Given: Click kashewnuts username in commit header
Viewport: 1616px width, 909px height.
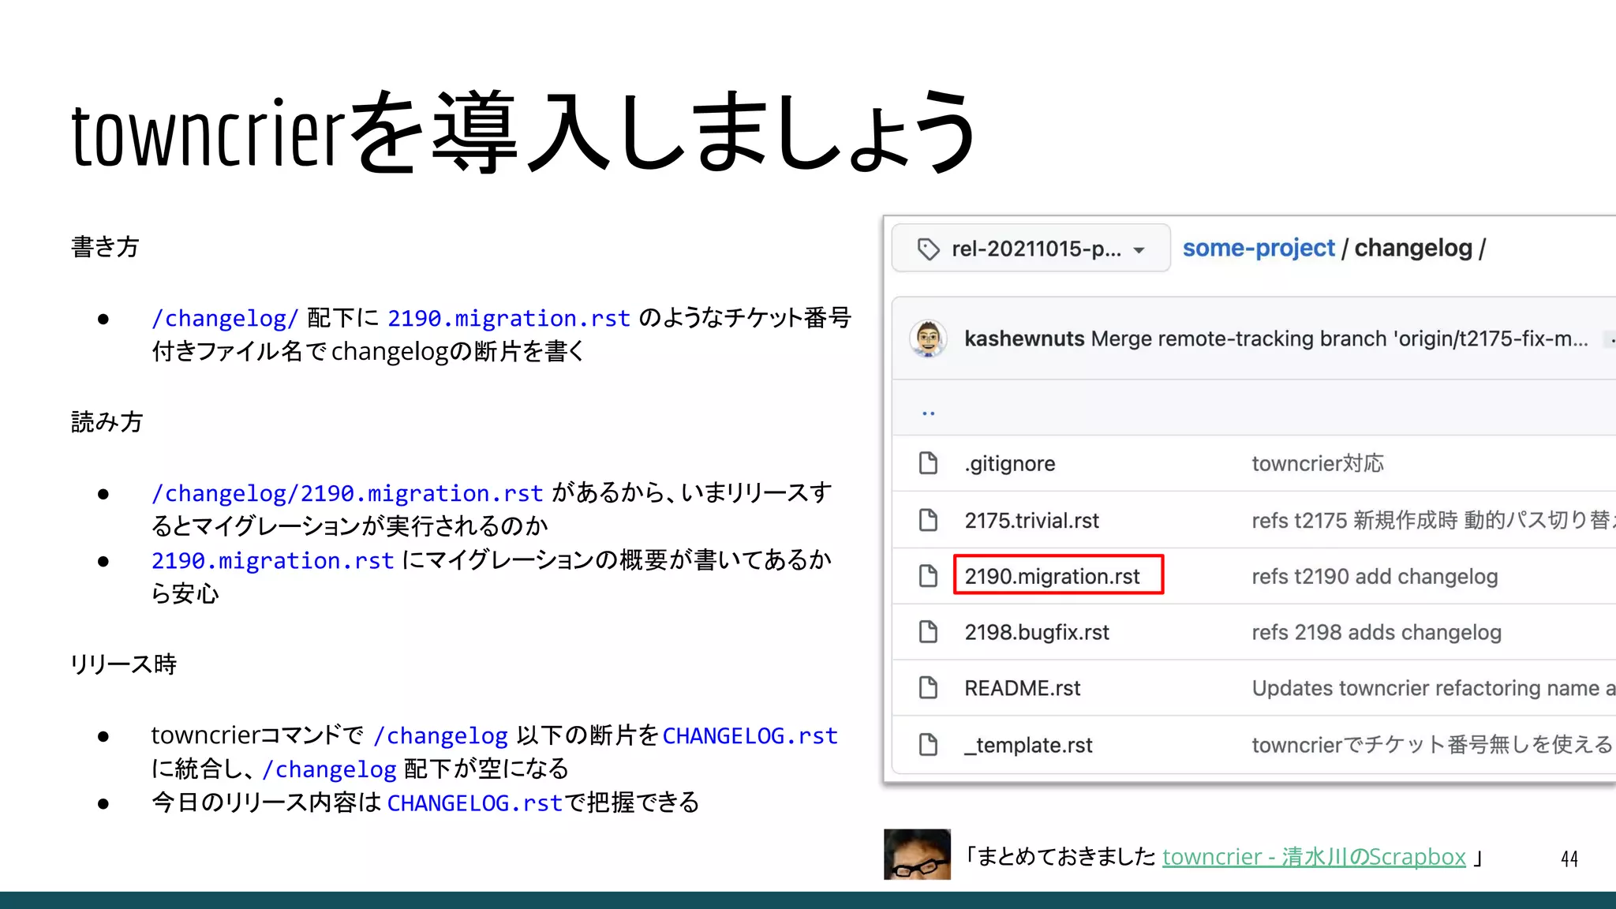Looking at the screenshot, I should coord(1023,339).
